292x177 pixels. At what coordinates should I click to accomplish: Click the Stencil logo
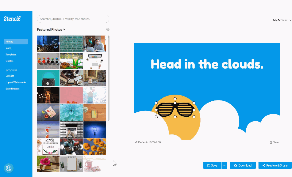12,18
